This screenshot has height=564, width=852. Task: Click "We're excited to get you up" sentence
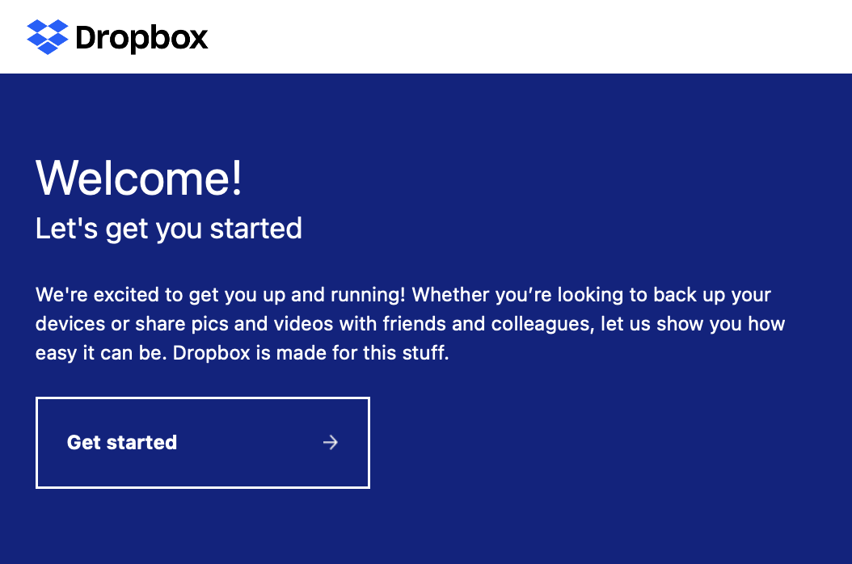click(x=154, y=295)
